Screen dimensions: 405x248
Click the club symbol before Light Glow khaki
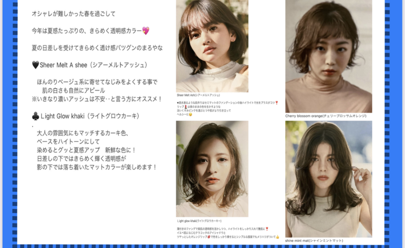(x=35, y=116)
